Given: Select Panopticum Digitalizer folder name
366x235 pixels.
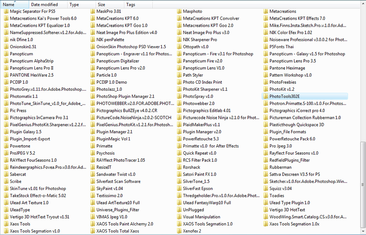Looking at the screenshot, I should [118, 61].
